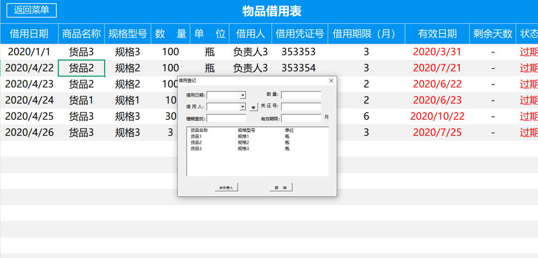Select 货品3 row in the dialog list
The height and width of the screenshot is (258, 538).
coord(258,149)
